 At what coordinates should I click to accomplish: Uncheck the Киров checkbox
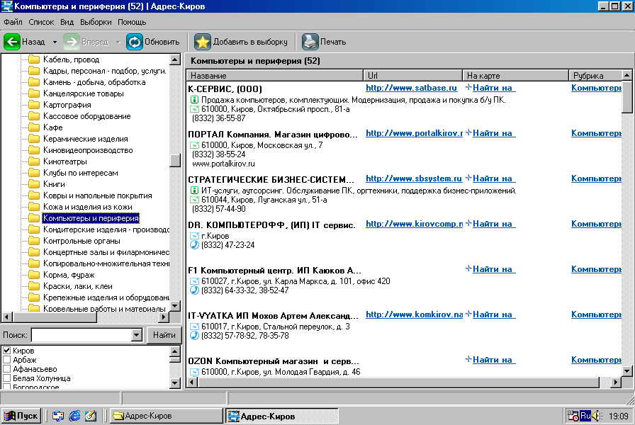7,351
